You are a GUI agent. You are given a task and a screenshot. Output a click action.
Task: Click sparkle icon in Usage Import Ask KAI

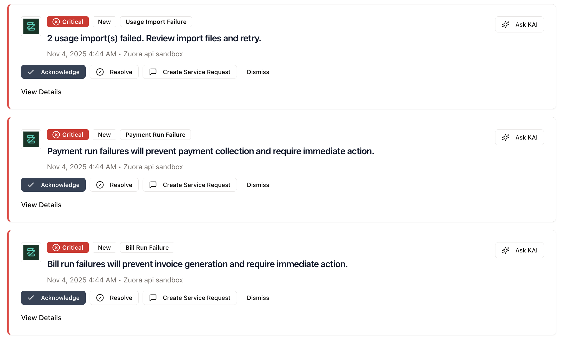point(505,25)
